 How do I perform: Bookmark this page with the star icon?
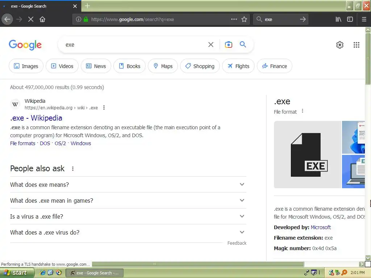click(x=244, y=19)
